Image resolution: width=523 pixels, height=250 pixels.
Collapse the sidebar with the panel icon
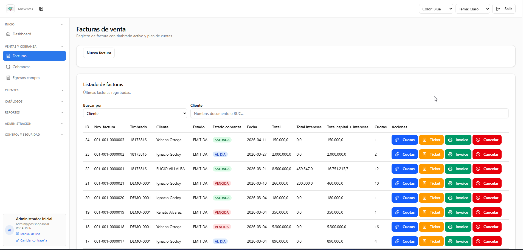point(41,9)
